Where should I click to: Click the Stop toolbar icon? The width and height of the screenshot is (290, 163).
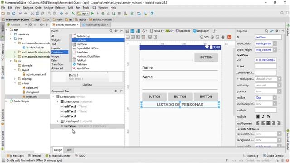point(119,14)
